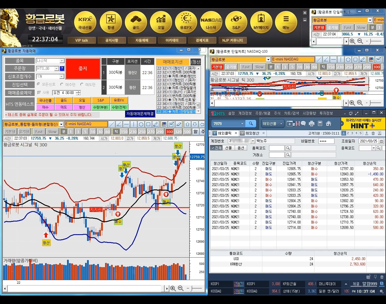The image size is (386, 304).
Task: Open the calendar picker next to 조회일자
Action: tap(381, 141)
